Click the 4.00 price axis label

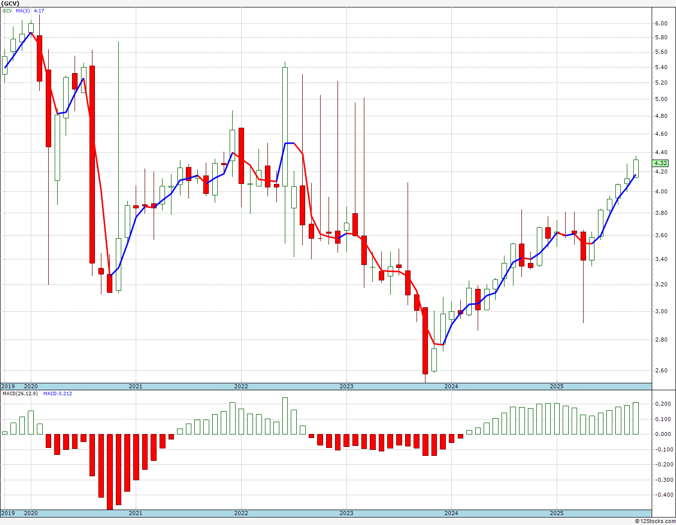tap(661, 191)
